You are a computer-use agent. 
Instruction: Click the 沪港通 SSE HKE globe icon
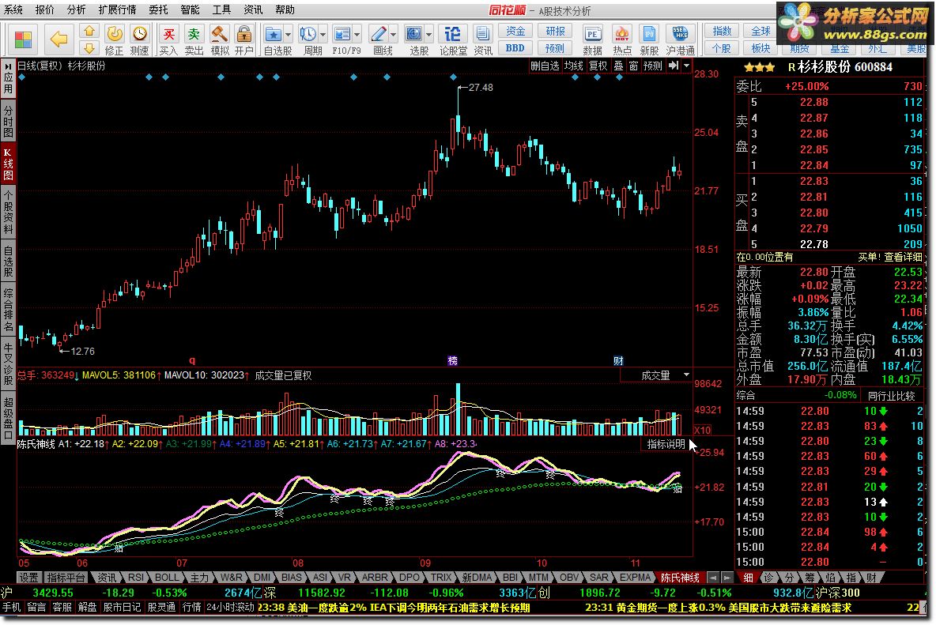(x=680, y=34)
